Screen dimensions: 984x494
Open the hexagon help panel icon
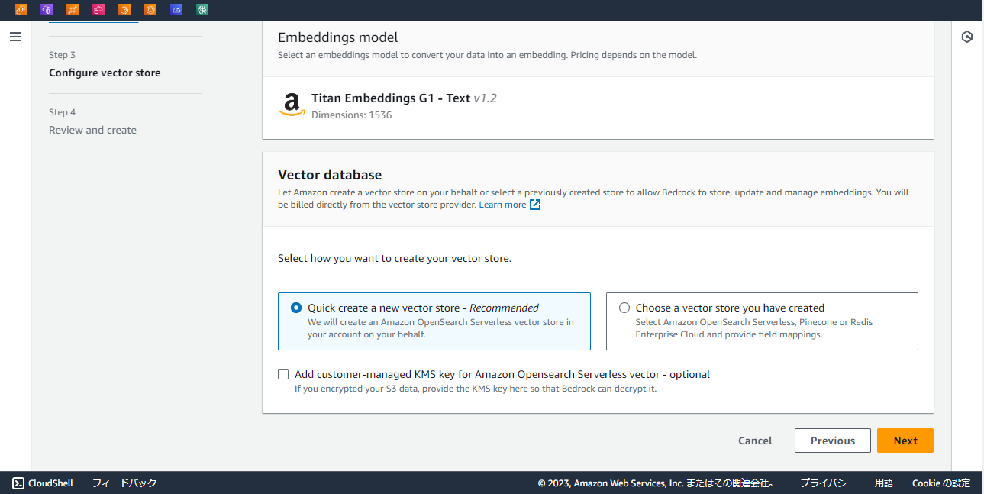(x=967, y=37)
